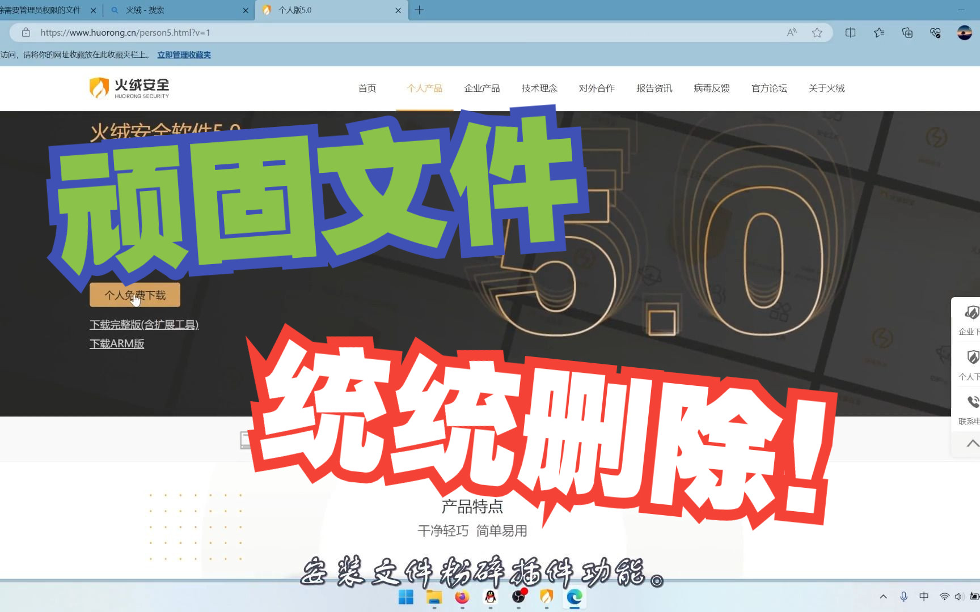Open the split screen icon in the browser toolbar

coord(851,32)
